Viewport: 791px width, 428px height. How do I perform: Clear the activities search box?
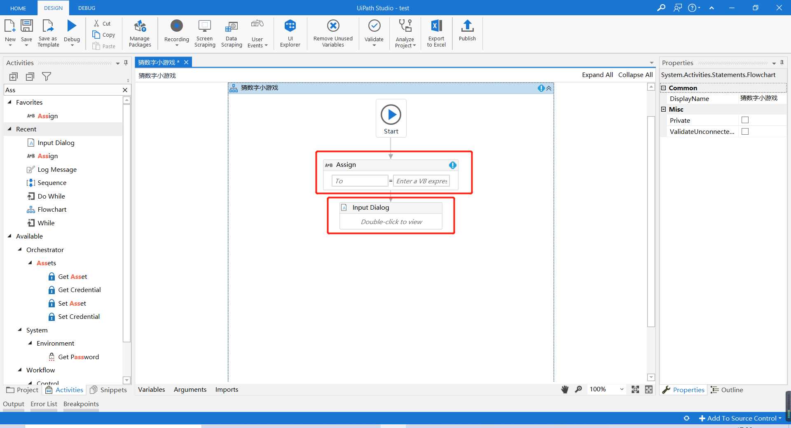pos(125,90)
